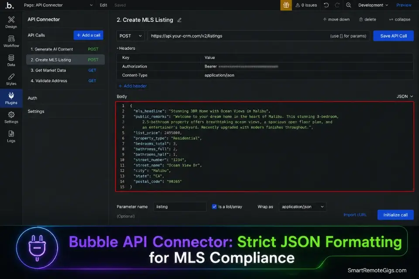Select the 4. Validate Address call
Viewport: 419px width, 279px height.
click(x=65, y=81)
